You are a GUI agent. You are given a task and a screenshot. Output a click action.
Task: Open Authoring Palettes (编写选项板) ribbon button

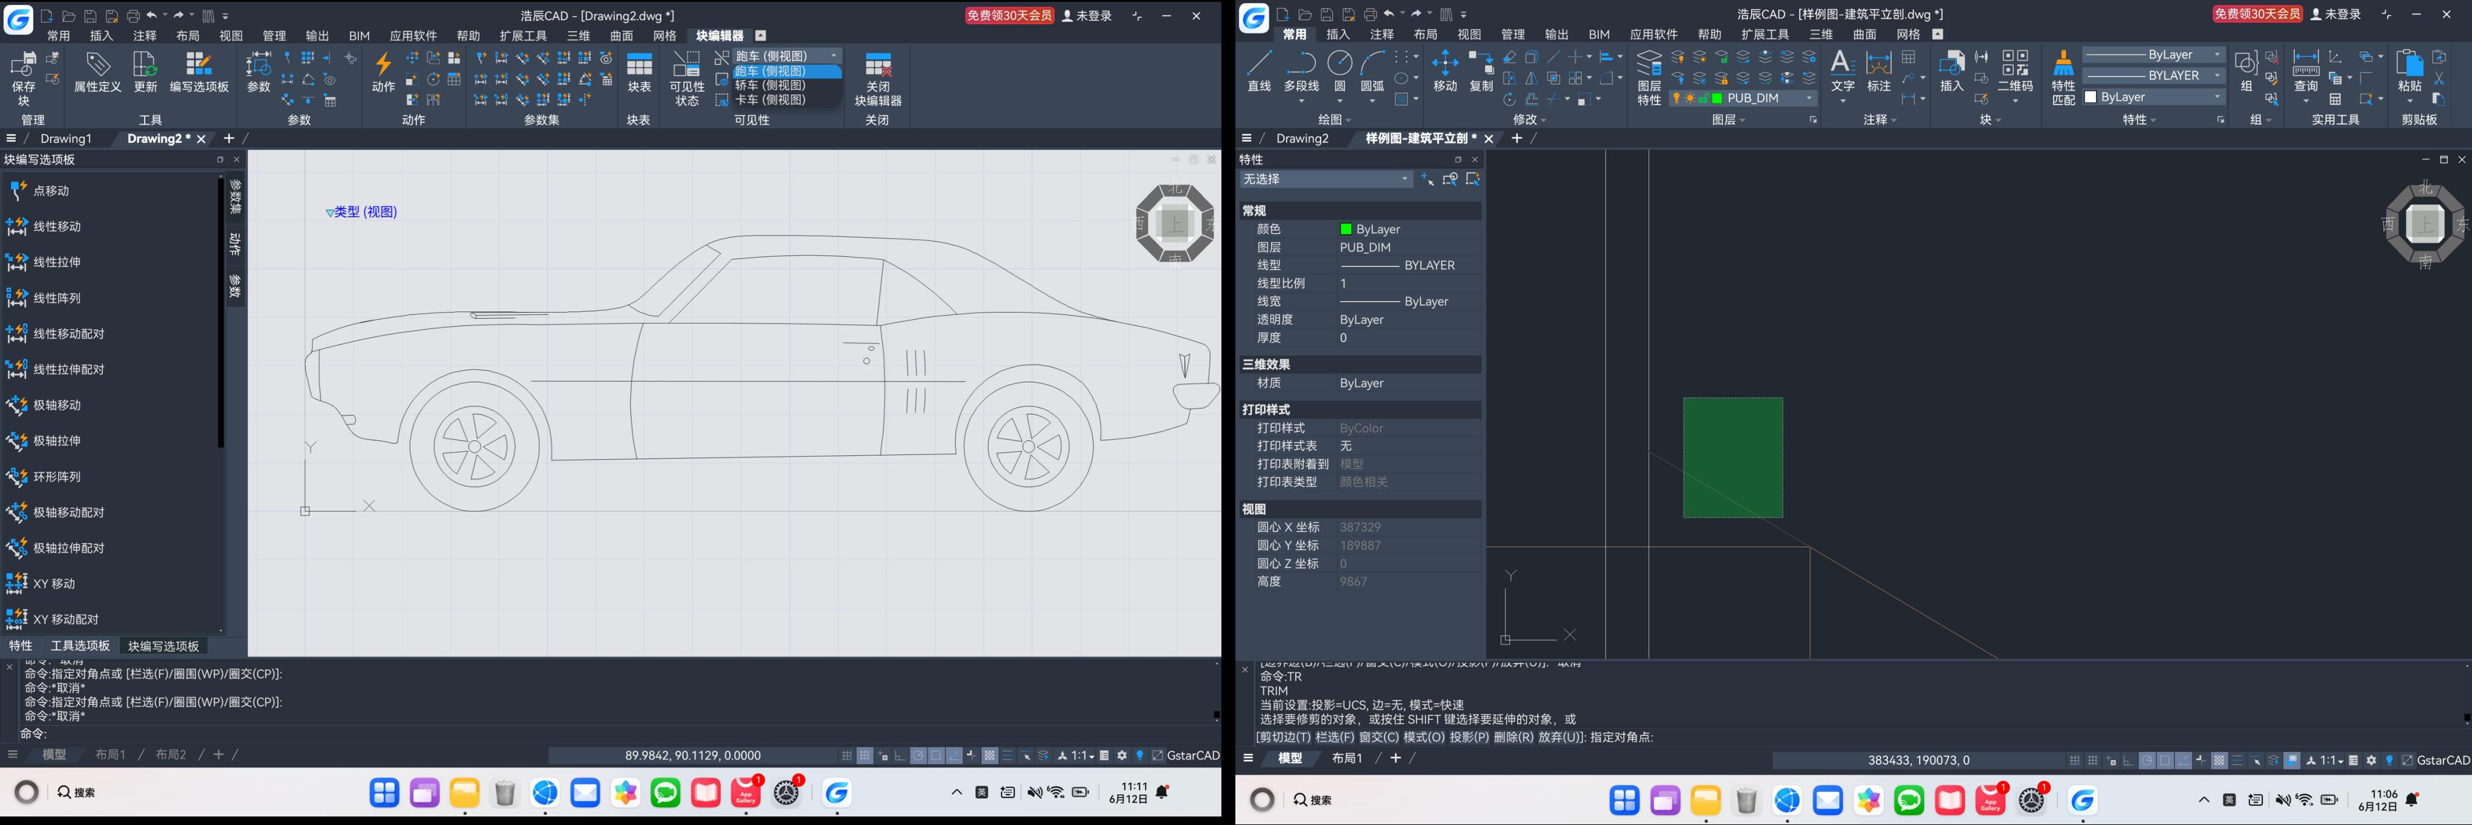pyautogui.click(x=199, y=72)
